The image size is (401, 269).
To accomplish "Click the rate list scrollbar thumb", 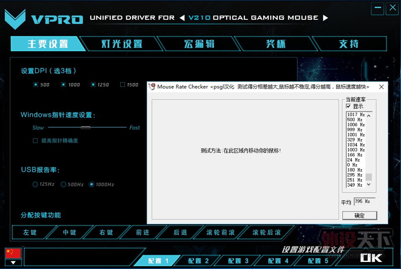I will click(x=369, y=177).
